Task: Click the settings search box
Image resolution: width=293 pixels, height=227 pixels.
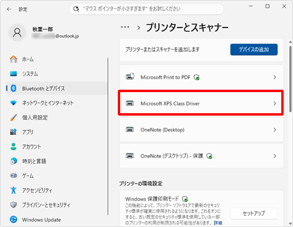Action: pos(146,9)
